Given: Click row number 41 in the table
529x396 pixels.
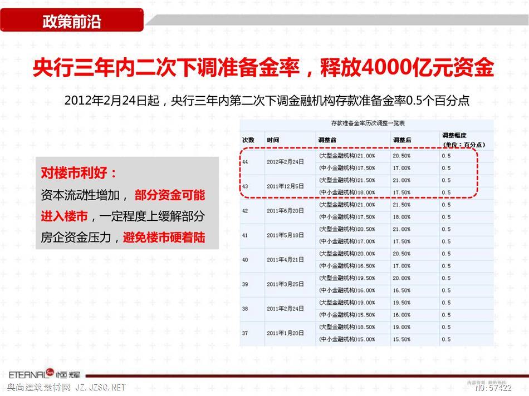Looking at the screenshot, I should click(x=245, y=236).
